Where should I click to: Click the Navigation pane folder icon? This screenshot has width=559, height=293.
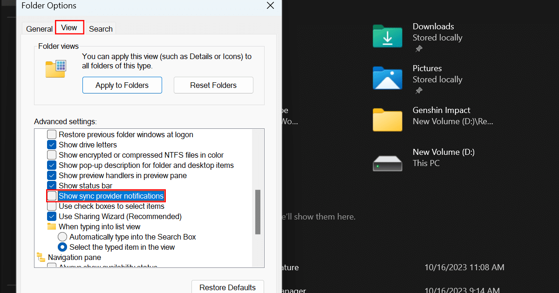point(41,257)
